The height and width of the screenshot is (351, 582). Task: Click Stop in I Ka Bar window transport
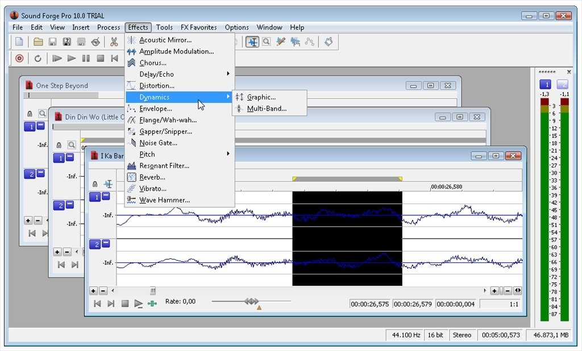click(x=125, y=303)
